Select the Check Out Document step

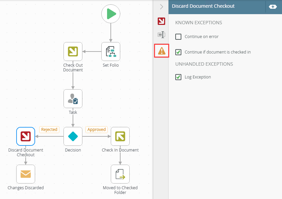73,52
